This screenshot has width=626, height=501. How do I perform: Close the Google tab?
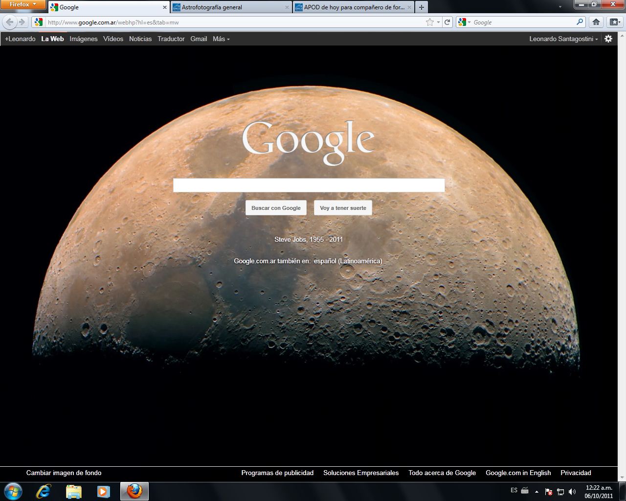(165, 7)
